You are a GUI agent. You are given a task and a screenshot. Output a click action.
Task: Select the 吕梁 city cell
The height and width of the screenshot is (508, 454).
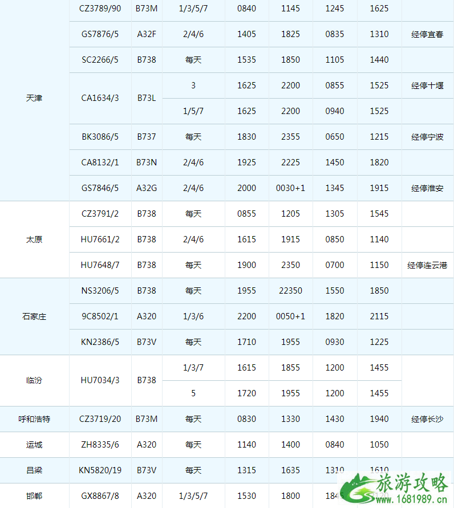(34, 470)
